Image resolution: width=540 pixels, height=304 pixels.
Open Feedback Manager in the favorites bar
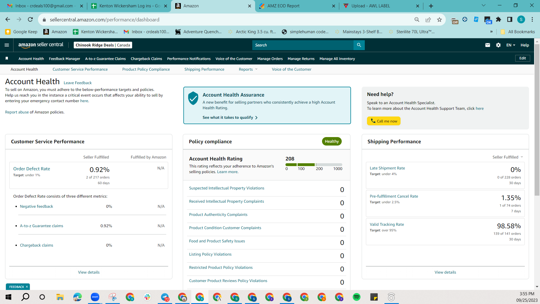(x=65, y=59)
